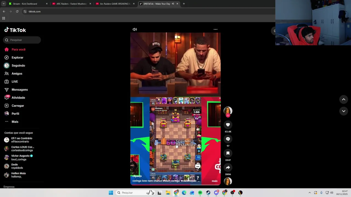Viewport: 351px width, 197px height.
Task: Open Outlook from taskbar
Action: click(x=192, y=193)
